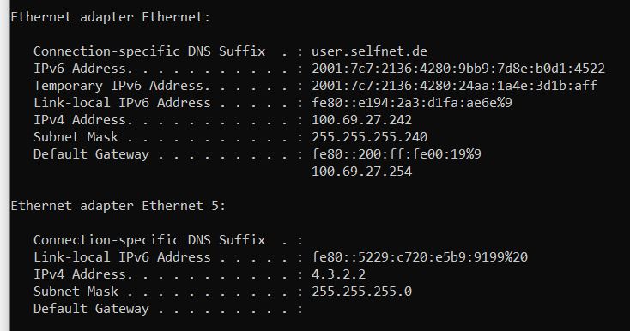Click the Ethernet 5 Default Gateway label
630x331 pixels.
click(91, 309)
